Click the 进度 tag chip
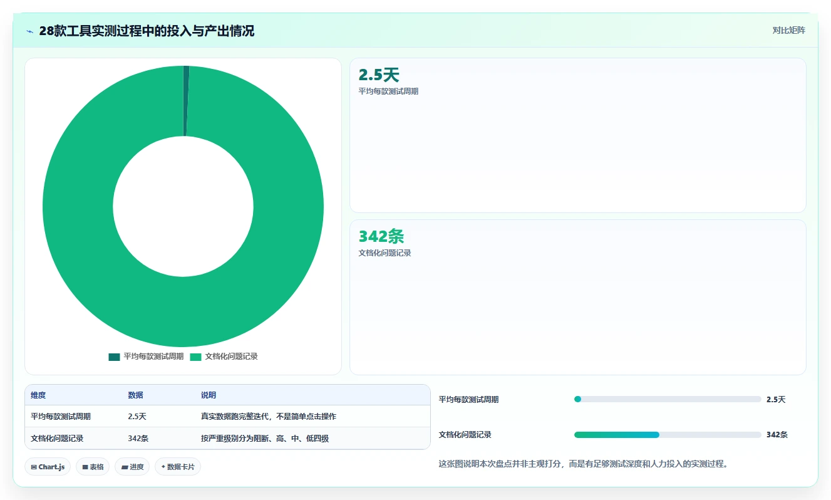The image size is (831, 500). (132, 467)
